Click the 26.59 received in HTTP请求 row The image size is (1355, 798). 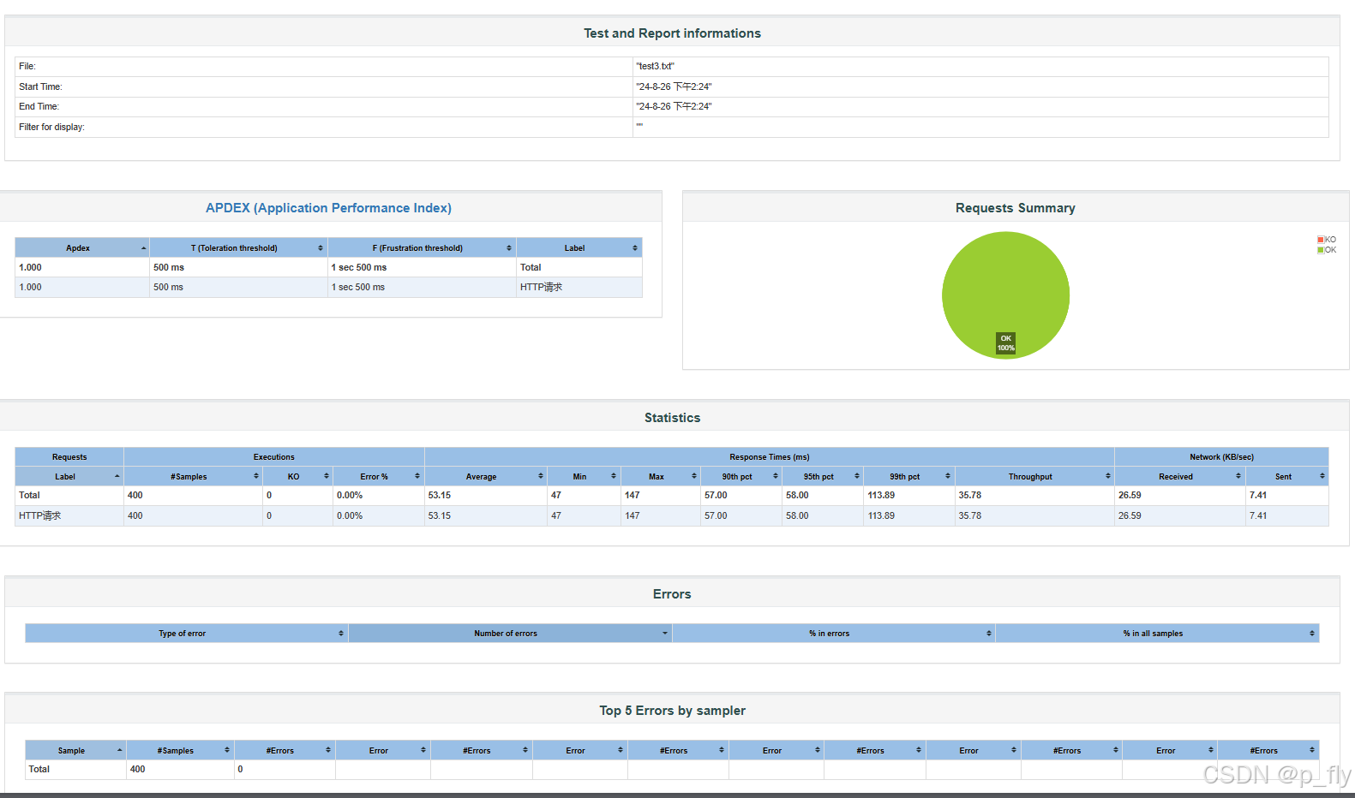[x=1130, y=516]
